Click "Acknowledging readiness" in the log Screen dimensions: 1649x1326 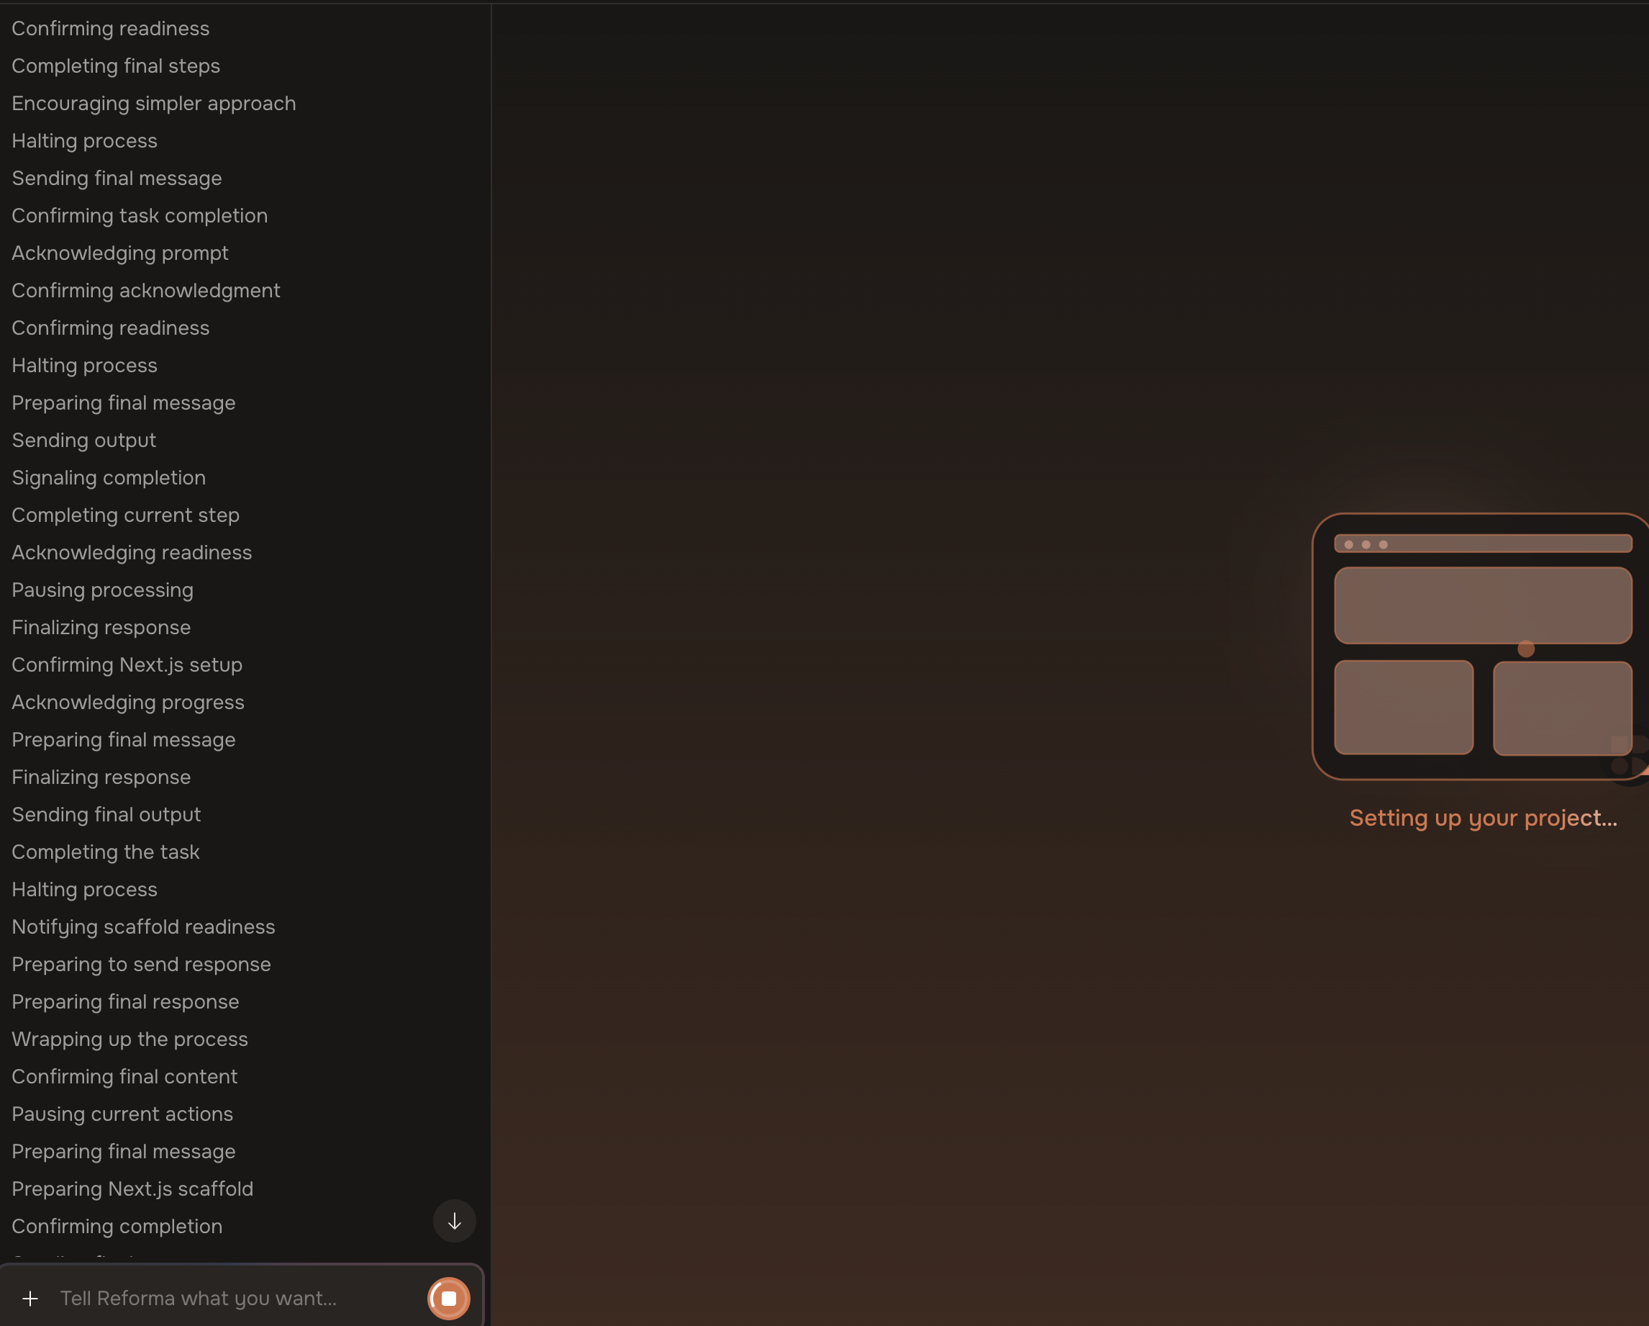[x=132, y=552]
